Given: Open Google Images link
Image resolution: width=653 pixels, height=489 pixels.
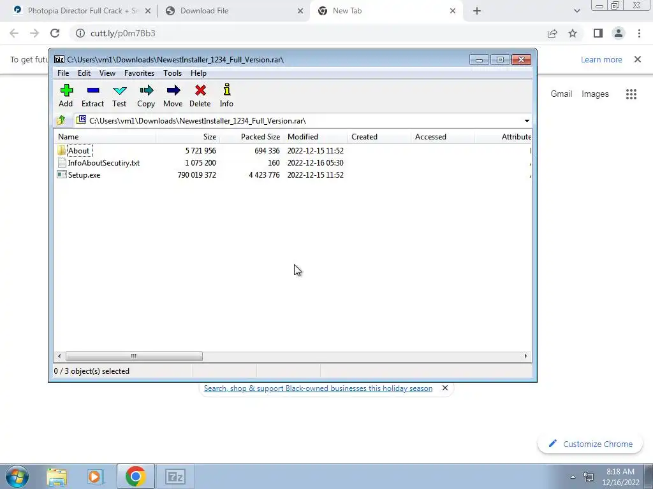Looking at the screenshot, I should [x=595, y=94].
